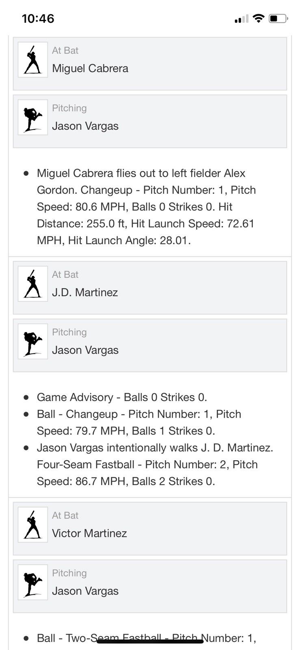Tap the battery status icon
Viewport: 300px width, 650px height.
pos(278,18)
